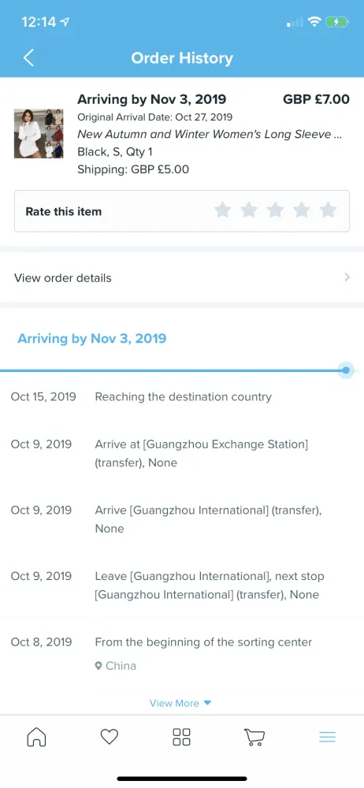This screenshot has height=788, width=364.
Task: Rate the item one star
Action: click(x=222, y=210)
